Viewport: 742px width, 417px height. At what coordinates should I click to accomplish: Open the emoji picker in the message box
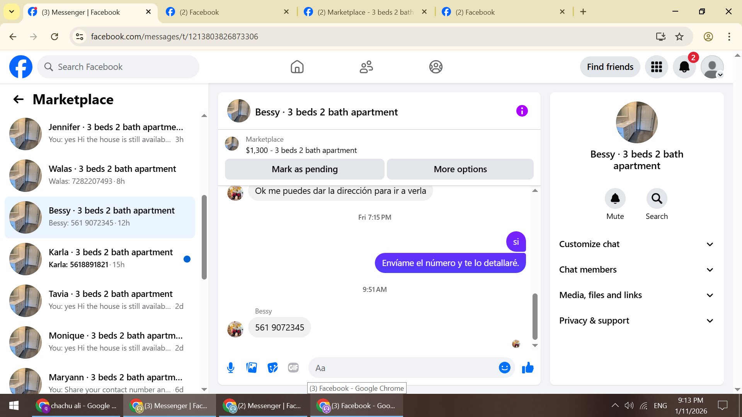(x=504, y=368)
